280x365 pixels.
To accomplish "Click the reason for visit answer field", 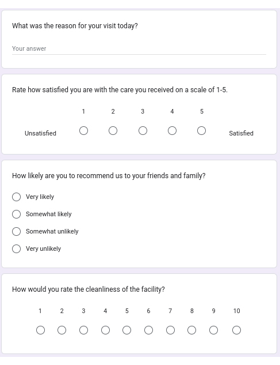I will 139,48.
